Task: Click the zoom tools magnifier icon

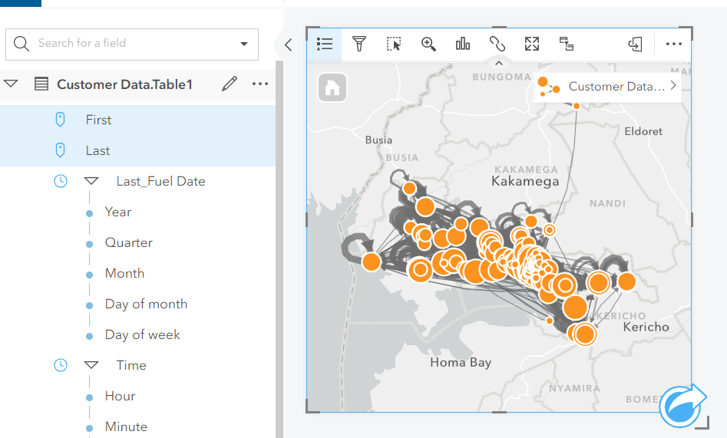Action: (428, 44)
